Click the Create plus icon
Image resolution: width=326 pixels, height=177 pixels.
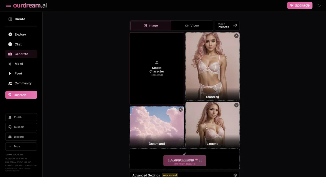(x=10, y=19)
